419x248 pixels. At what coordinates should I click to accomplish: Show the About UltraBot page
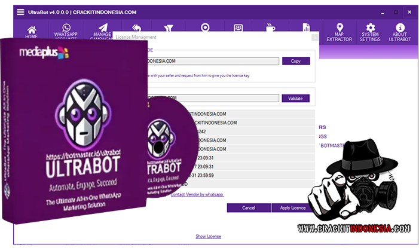pos(400,32)
